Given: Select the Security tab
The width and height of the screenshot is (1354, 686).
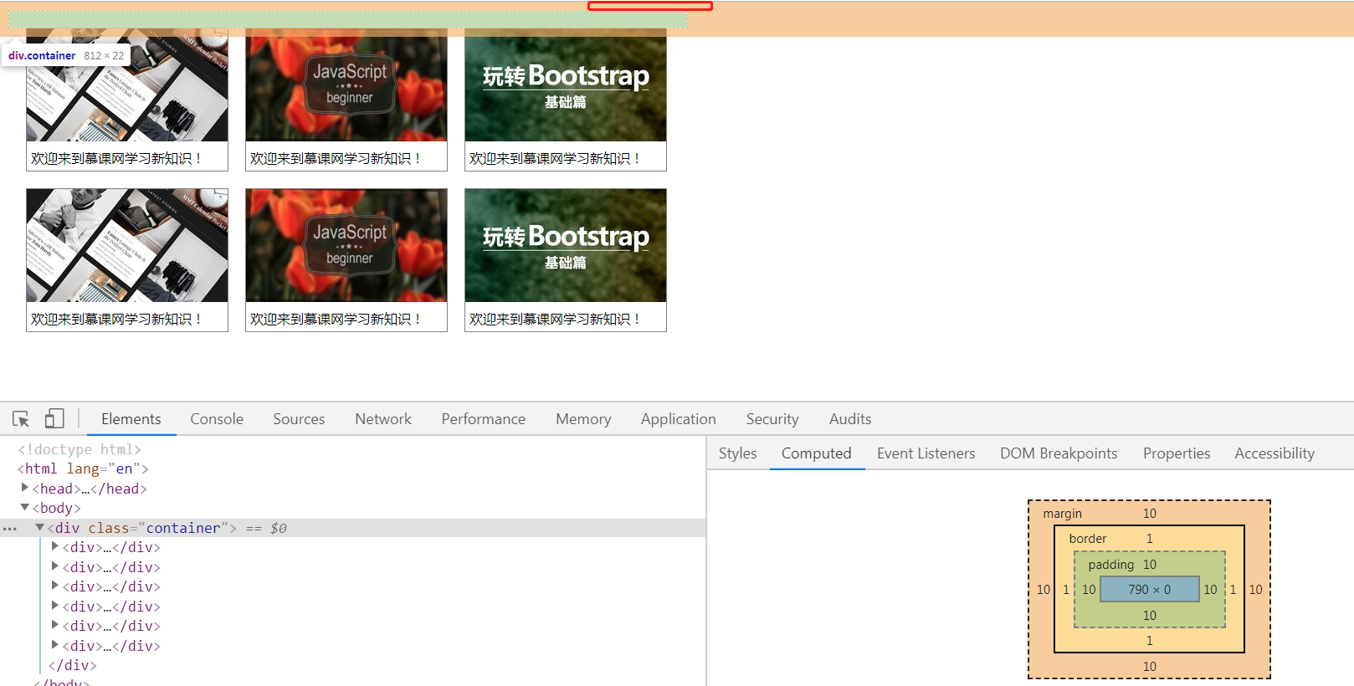Looking at the screenshot, I should 772,419.
